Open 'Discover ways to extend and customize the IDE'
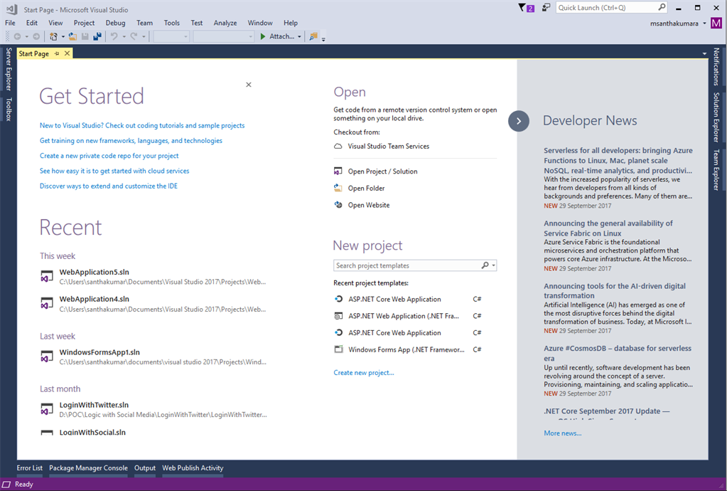Screen dimensions: 727x491 pos(109,186)
